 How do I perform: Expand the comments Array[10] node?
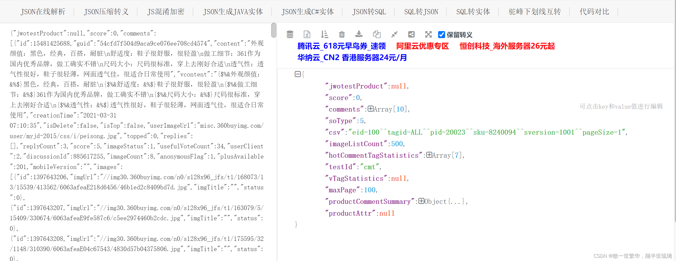(x=370, y=109)
